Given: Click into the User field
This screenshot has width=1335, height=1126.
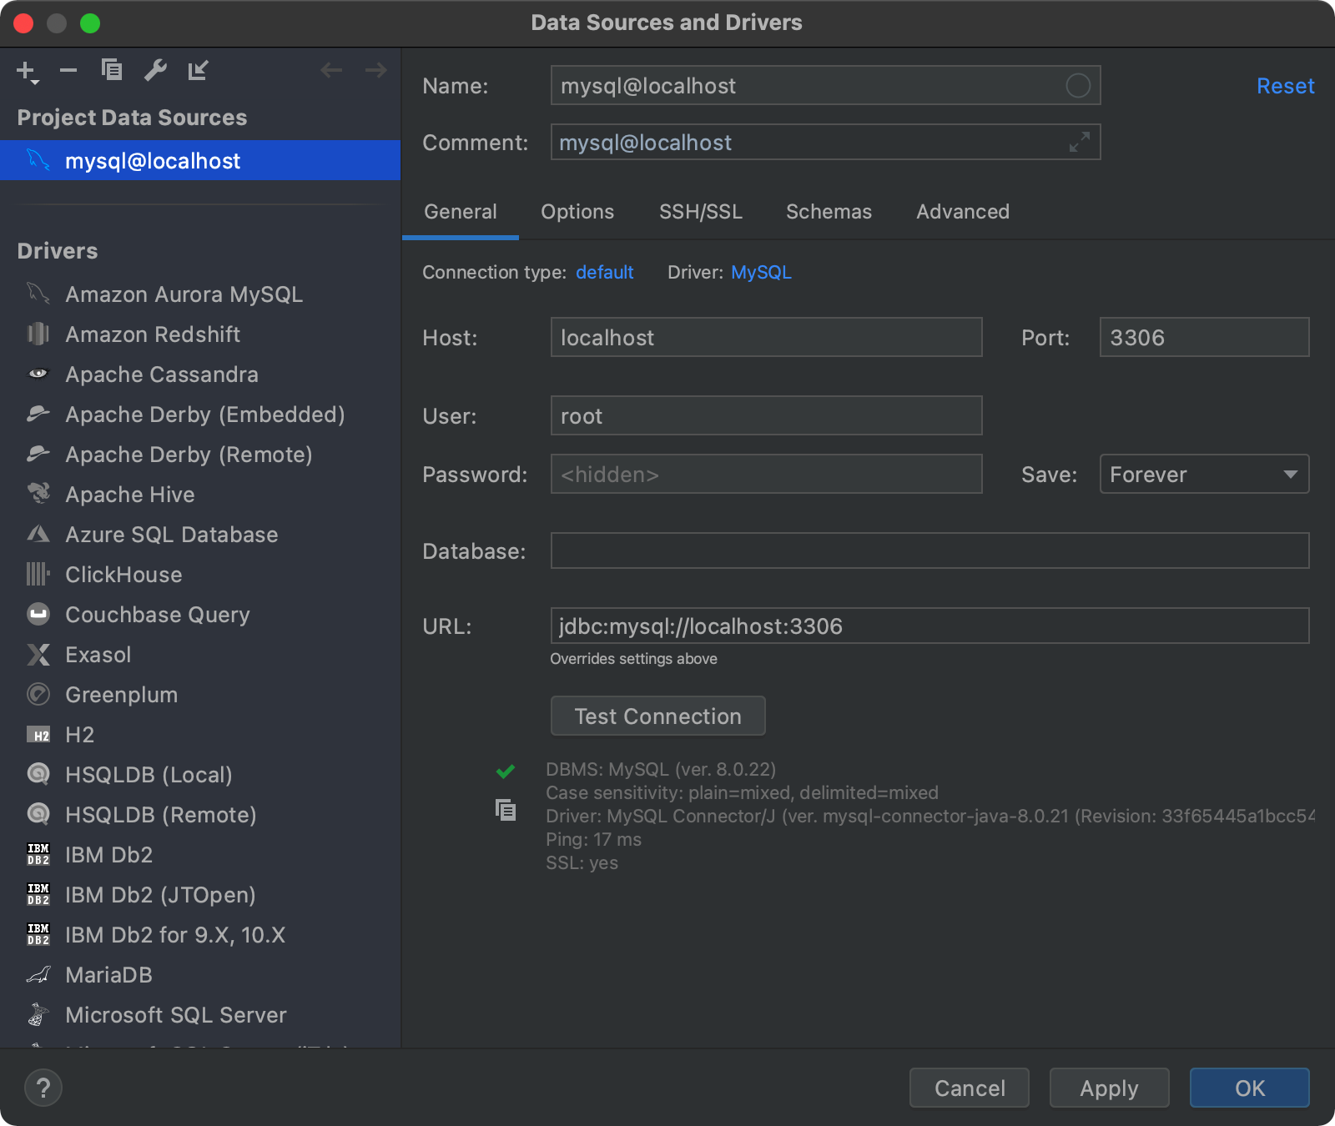Looking at the screenshot, I should (766, 415).
